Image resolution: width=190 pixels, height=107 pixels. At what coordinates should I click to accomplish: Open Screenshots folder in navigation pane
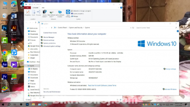[33, 55]
